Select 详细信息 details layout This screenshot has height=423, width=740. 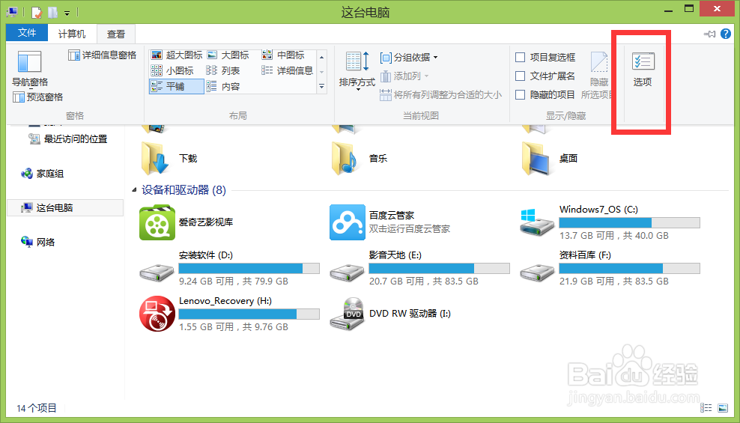pyautogui.click(x=288, y=70)
